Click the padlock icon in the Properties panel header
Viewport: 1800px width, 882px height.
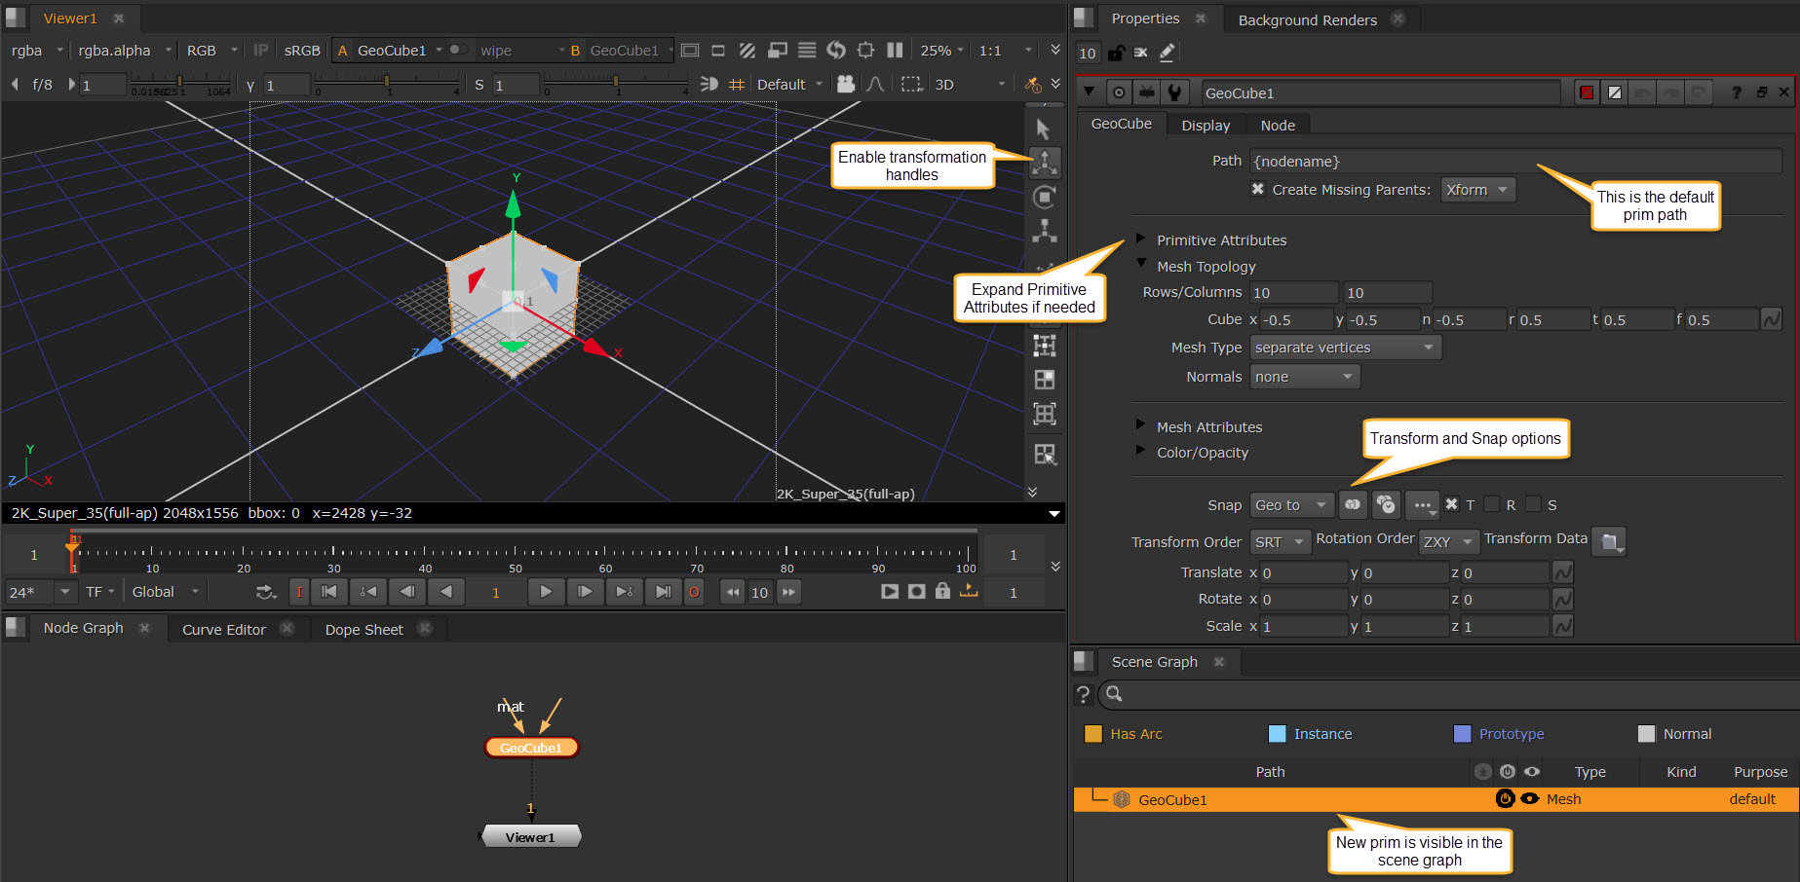pos(1116,53)
